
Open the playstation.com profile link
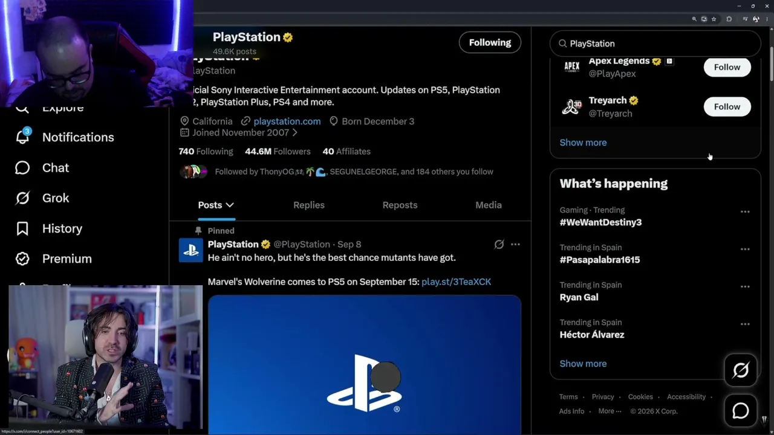click(287, 121)
